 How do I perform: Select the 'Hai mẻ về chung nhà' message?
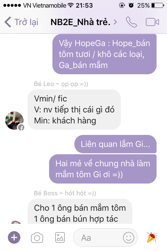(103, 169)
